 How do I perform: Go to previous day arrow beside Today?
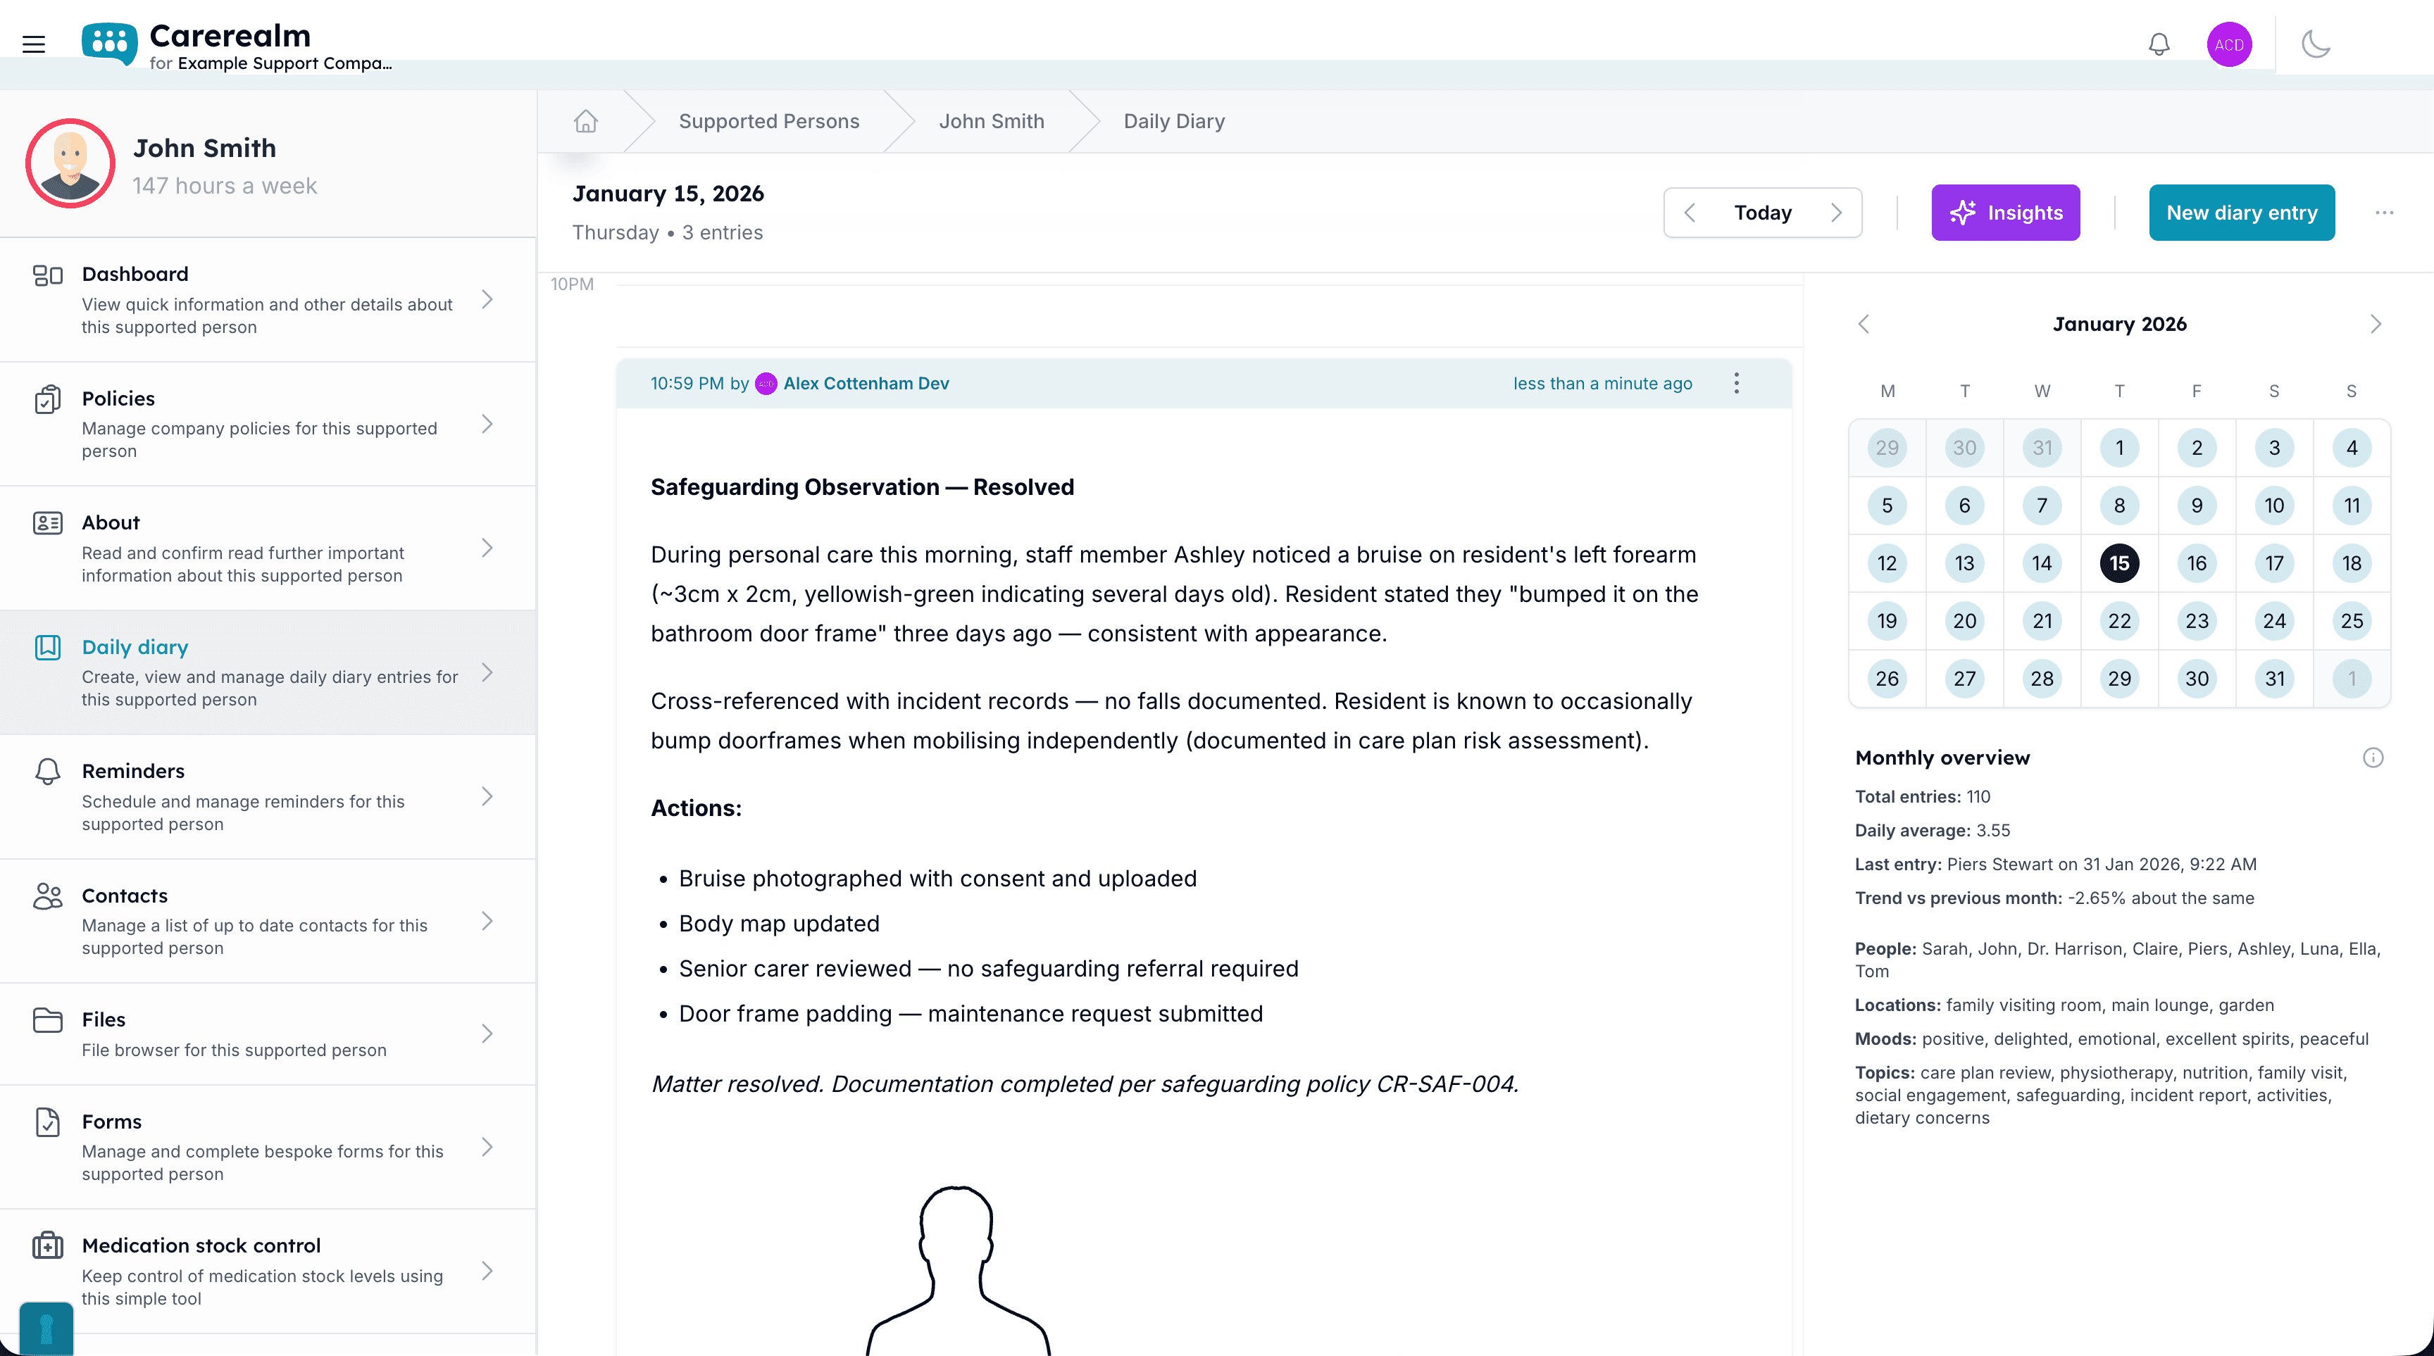point(1690,213)
